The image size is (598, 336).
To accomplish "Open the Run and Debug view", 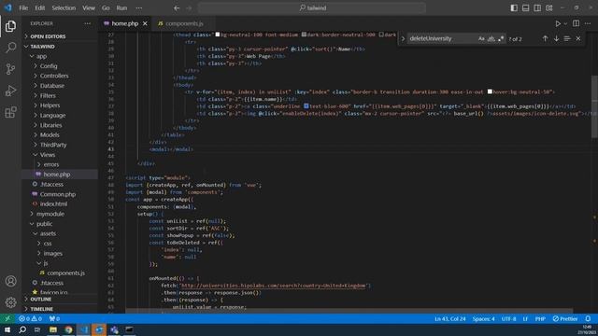I will [x=10, y=91].
